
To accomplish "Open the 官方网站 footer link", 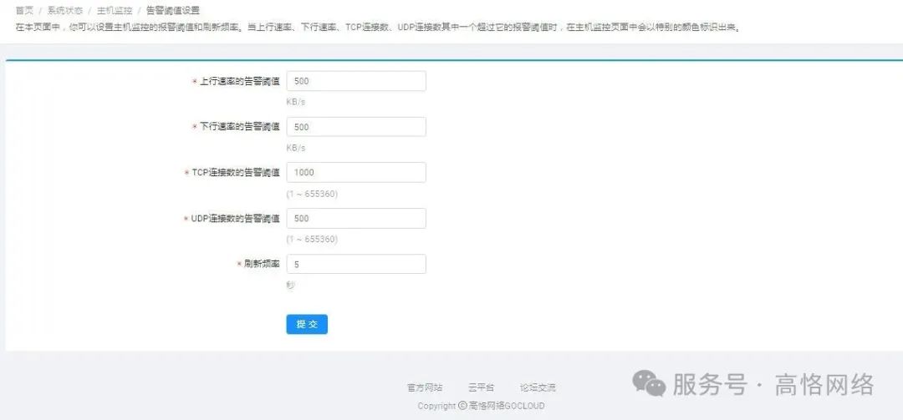I will pyautogui.click(x=425, y=387).
